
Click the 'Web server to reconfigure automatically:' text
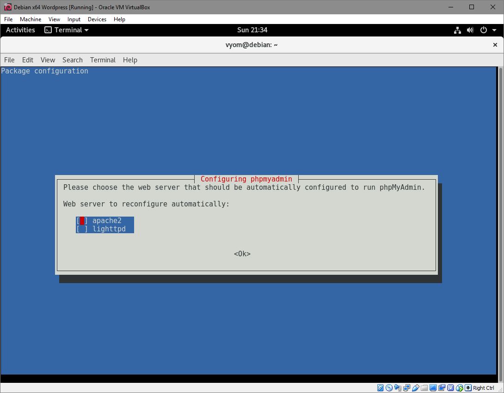[x=146, y=204]
